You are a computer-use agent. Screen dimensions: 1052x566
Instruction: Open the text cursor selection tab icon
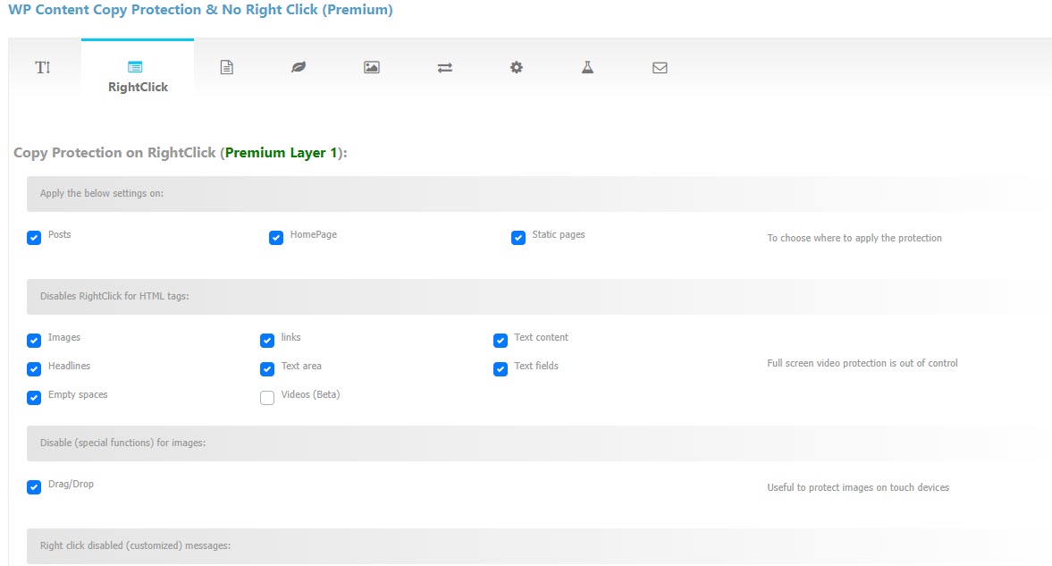point(43,67)
